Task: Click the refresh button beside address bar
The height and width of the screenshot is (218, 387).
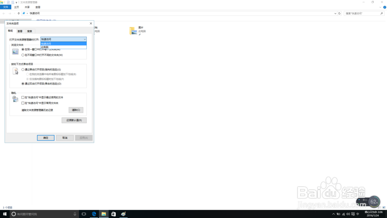Action: pos(339,14)
